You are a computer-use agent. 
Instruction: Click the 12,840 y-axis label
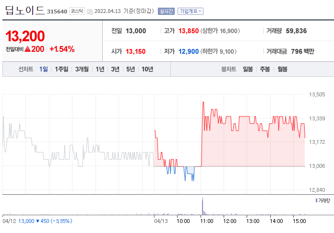click(x=317, y=189)
